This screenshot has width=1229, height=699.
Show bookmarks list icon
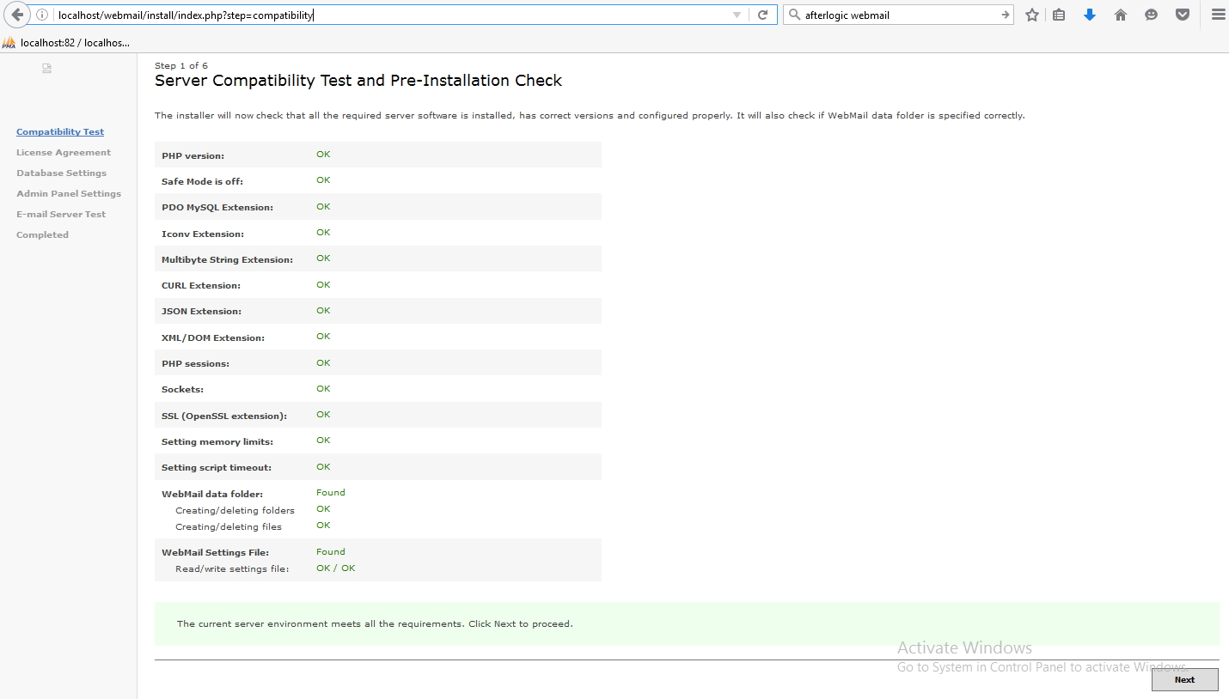1059,15
